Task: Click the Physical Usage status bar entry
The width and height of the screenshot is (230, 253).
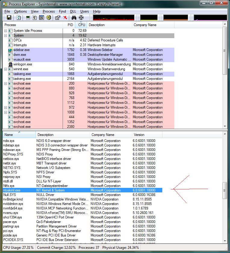Action: [x=121, y=248]
